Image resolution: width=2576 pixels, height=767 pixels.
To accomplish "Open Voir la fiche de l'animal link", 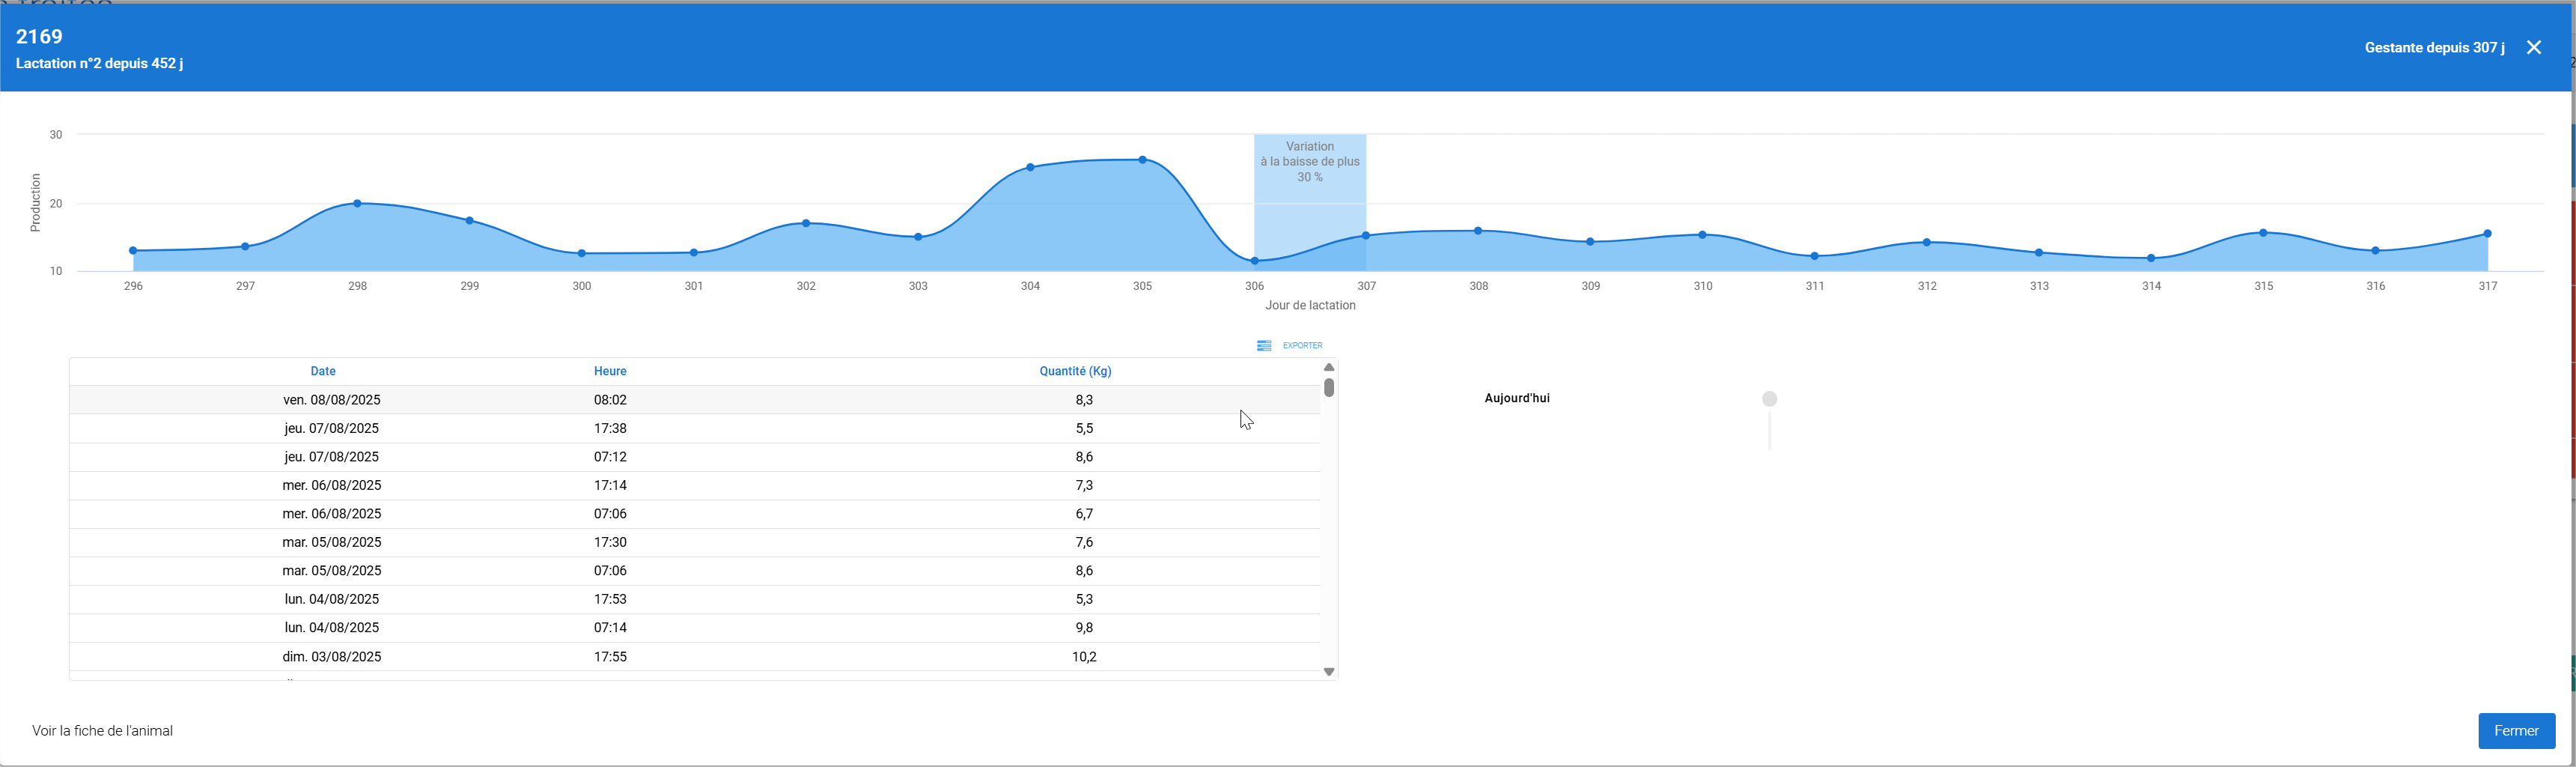I will (x=102, y=731).
